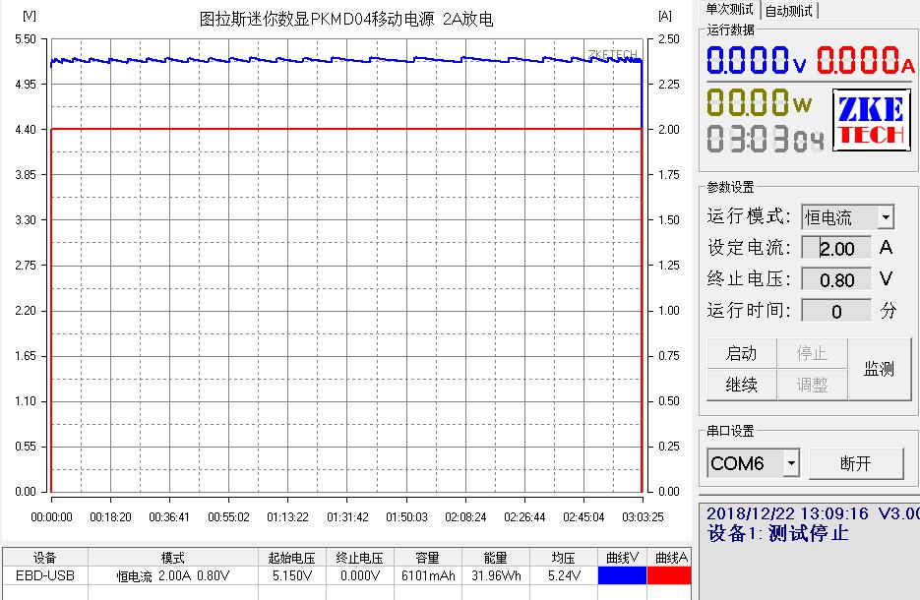Click the red 曲线A color swatch

[x=671, y=575]
